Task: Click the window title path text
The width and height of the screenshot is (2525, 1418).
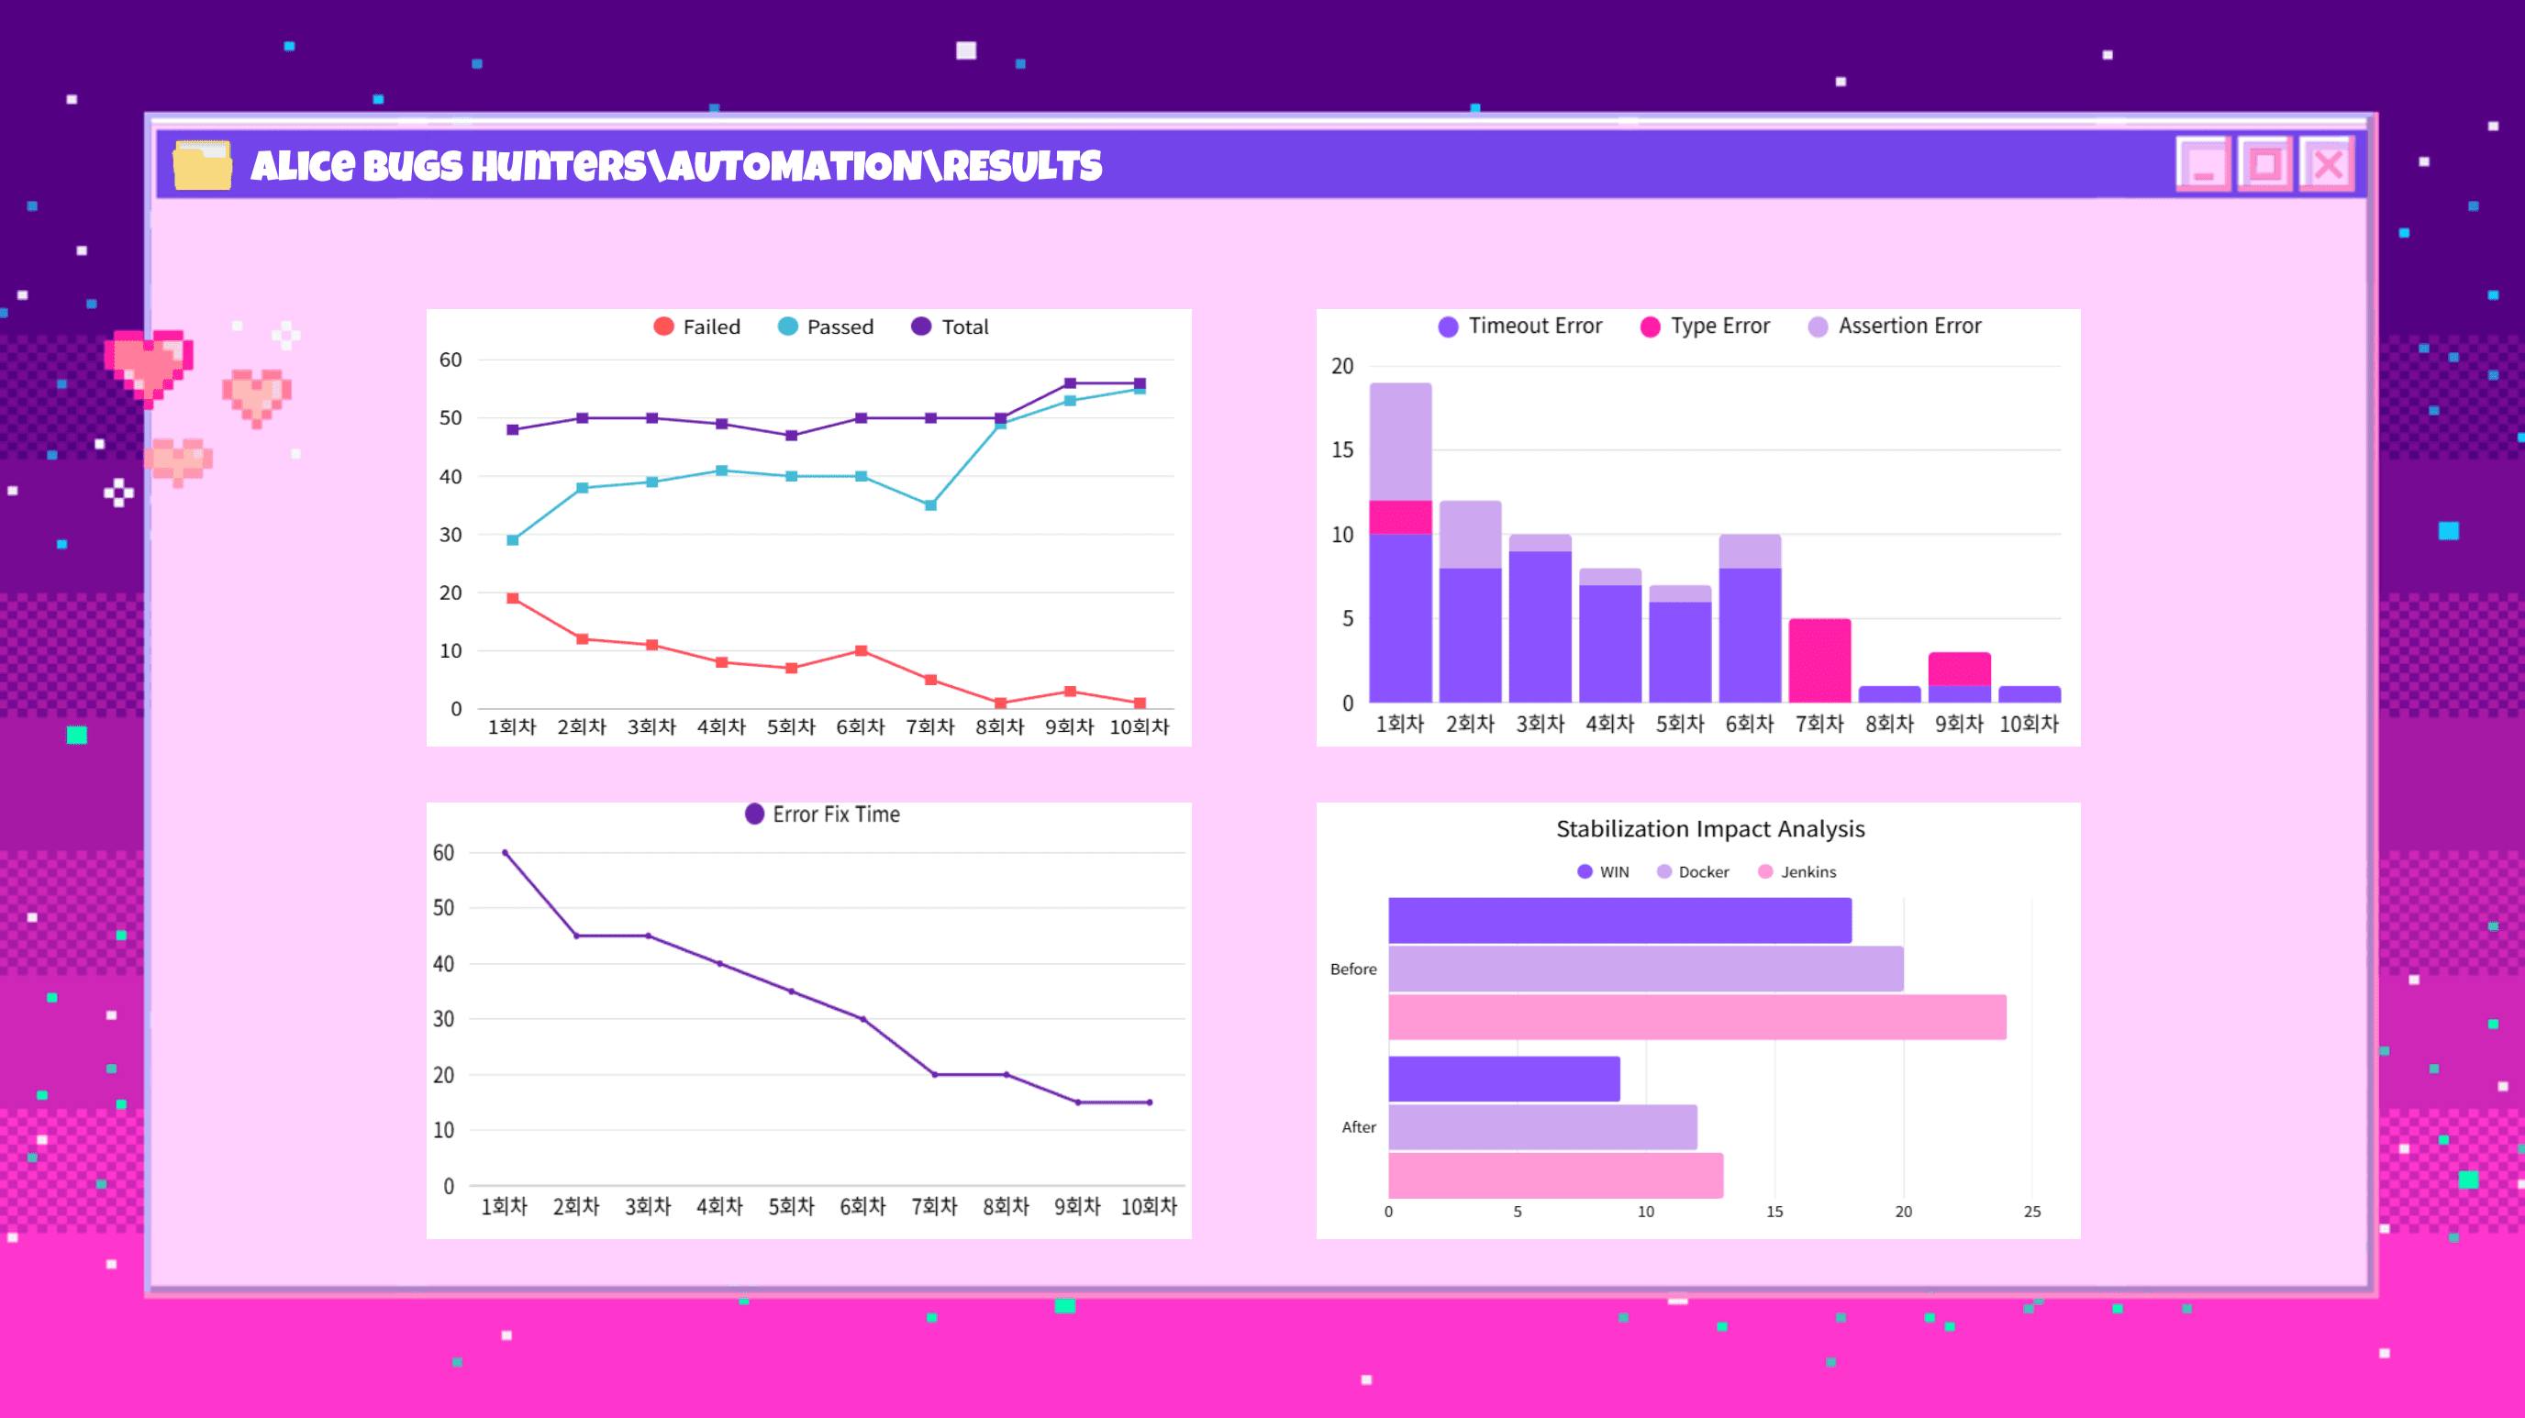Action: [x=675, y=166]
